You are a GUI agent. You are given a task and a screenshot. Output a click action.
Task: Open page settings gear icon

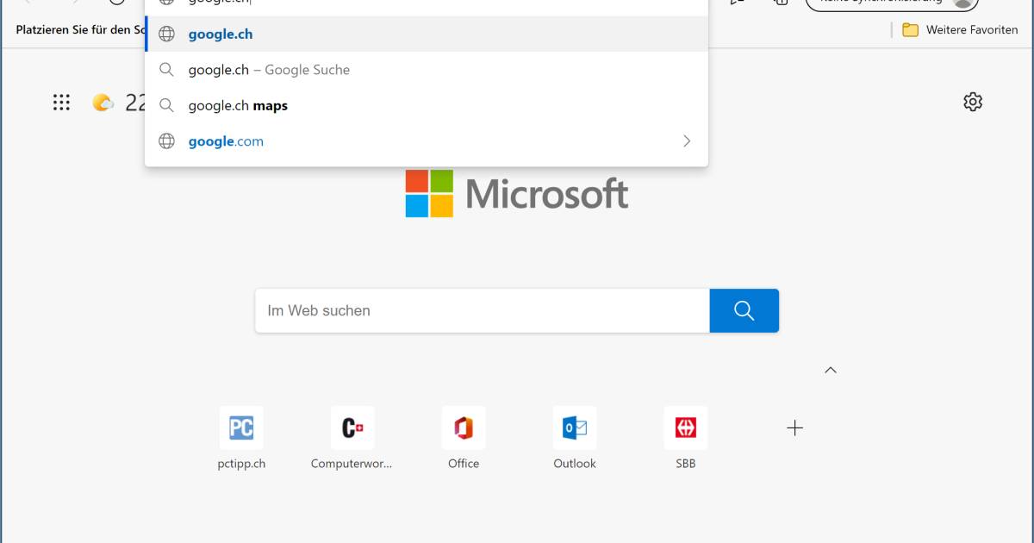point(973,102)
